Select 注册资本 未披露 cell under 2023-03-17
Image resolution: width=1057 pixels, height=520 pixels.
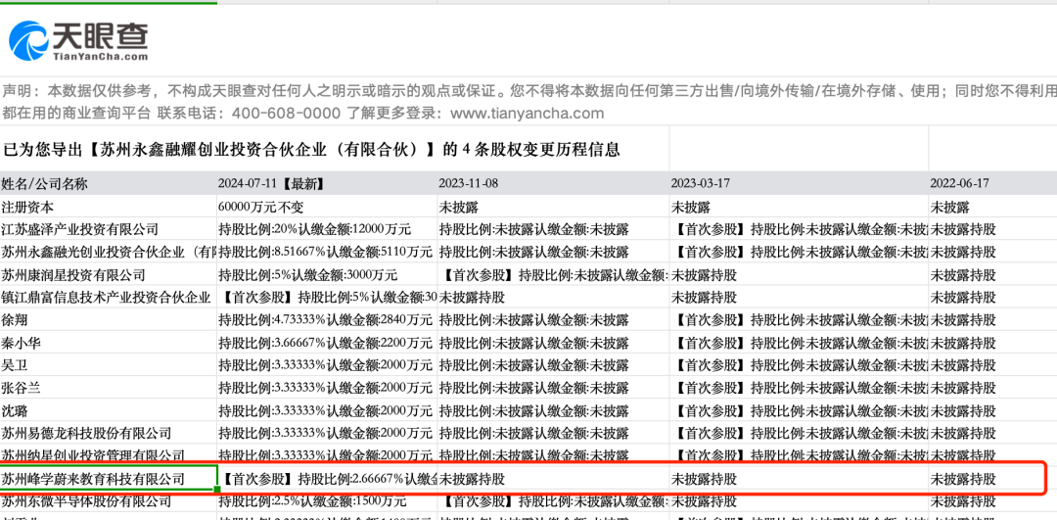[x=799, y=207]
